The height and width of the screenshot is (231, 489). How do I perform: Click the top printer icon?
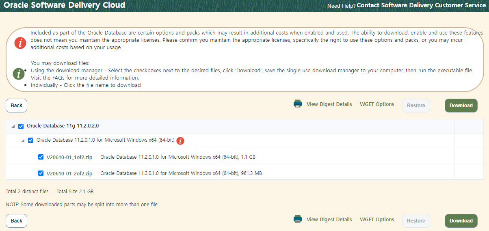tap(298, 104)
